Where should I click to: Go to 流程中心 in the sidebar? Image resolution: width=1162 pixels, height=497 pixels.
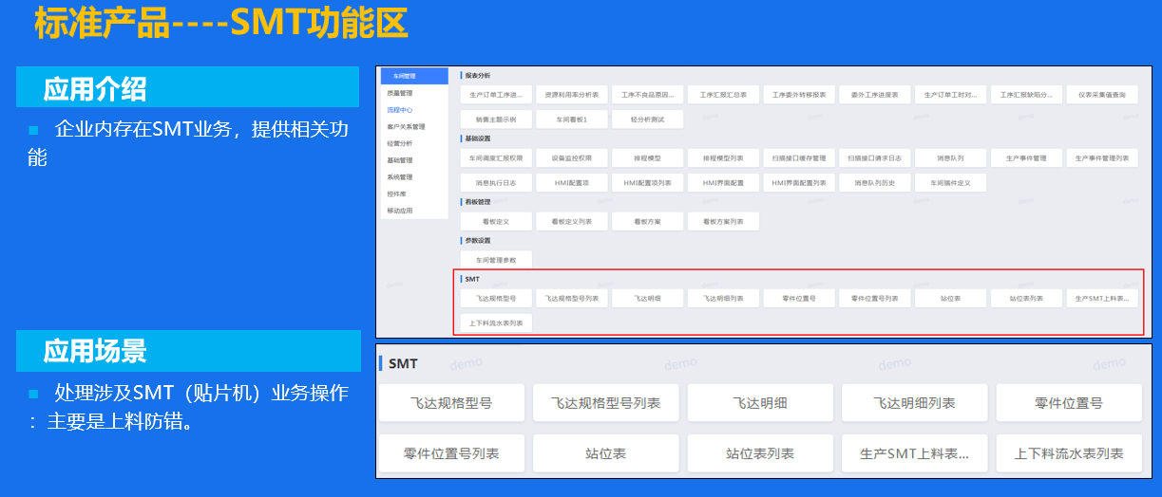pos(400,110)
